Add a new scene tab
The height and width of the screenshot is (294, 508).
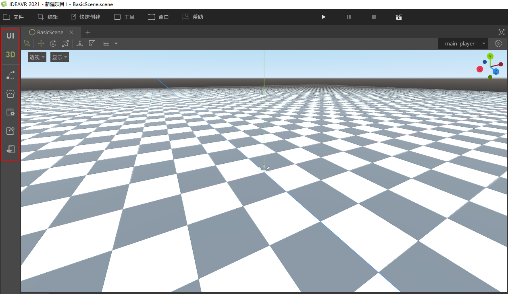click(88, 32)
